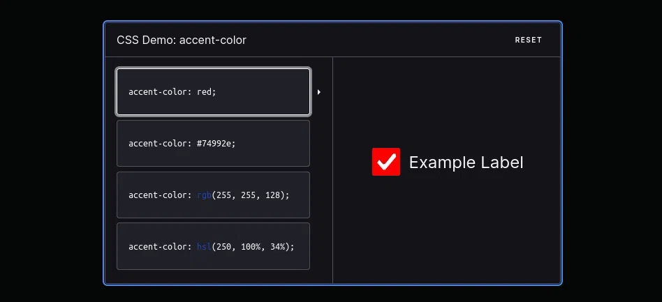Image resolution: width=662 pixels, height=302 pixels.
Task: Place cursor on the #74992e hex value
Action: tap(214, 144)
